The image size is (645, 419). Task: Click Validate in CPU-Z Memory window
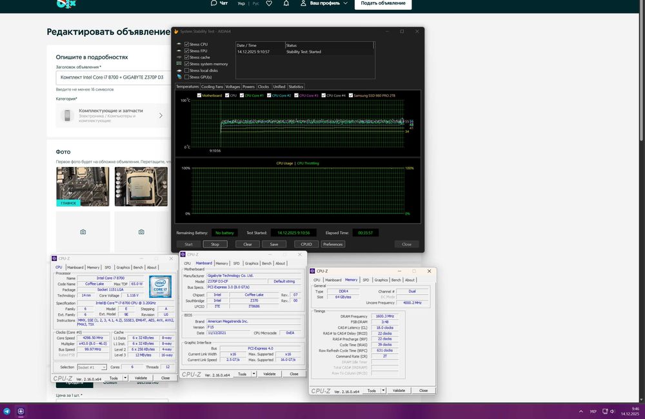pos(399,391)
